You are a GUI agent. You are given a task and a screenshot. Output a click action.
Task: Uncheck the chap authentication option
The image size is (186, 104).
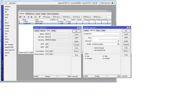point(103,56)
